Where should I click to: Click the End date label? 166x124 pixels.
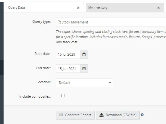[43, 68]
